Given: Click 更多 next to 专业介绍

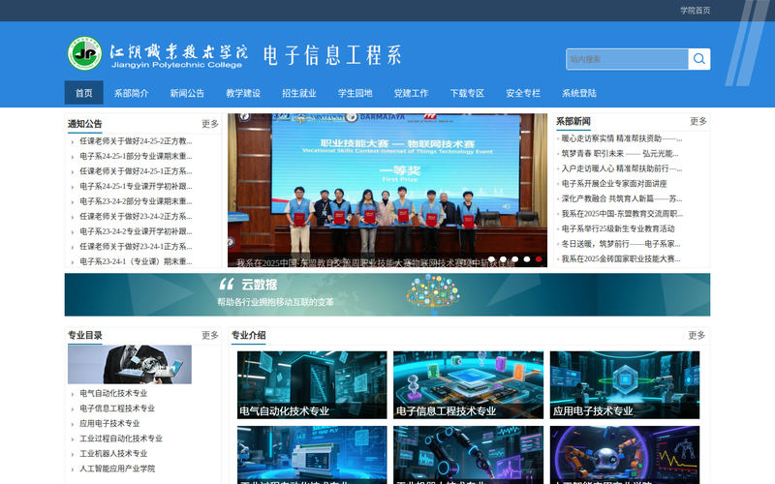Looking at the screenshot, I should [697, 335].
